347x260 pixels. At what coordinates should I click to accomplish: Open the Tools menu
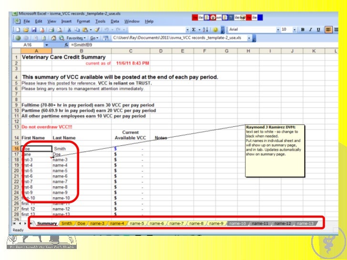click(x=100, y=21)
